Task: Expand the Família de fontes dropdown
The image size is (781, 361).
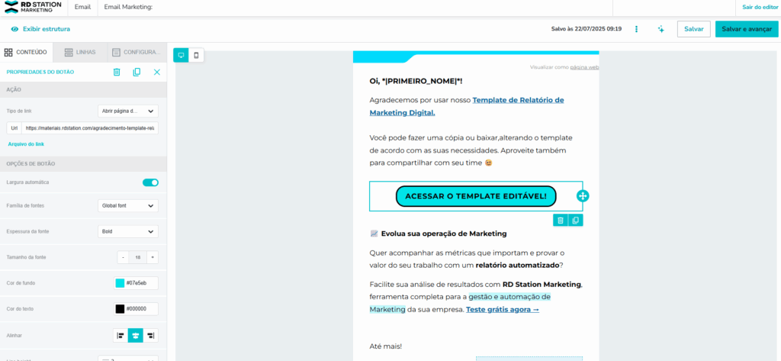Action: [128, 205]
